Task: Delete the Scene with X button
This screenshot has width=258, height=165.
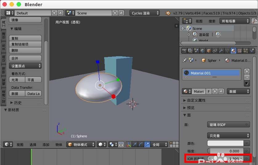Action: tap(121, 13)
